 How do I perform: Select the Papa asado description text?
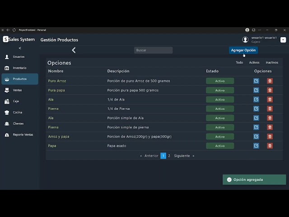(x=117, y=146)
